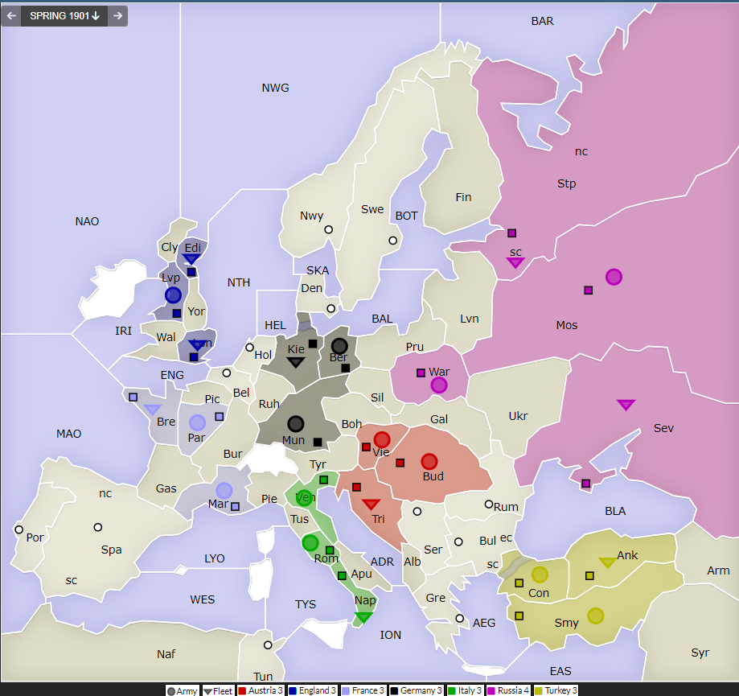Click the neutral supply center in Greece
Image resolution: width=739 pixels, height=696 pixels.
(x=459, y=618)
